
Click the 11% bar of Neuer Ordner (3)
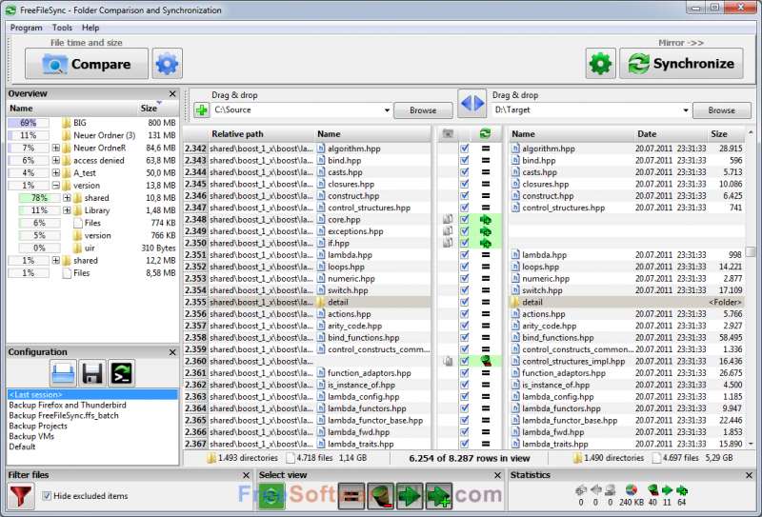[29, 135]
